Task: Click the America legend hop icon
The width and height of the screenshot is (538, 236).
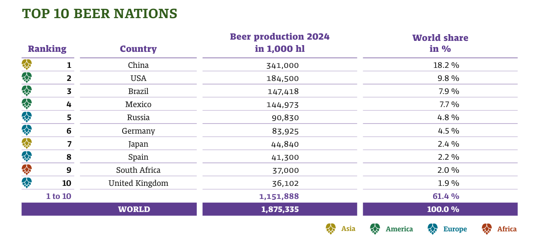Action: [375, 229]
